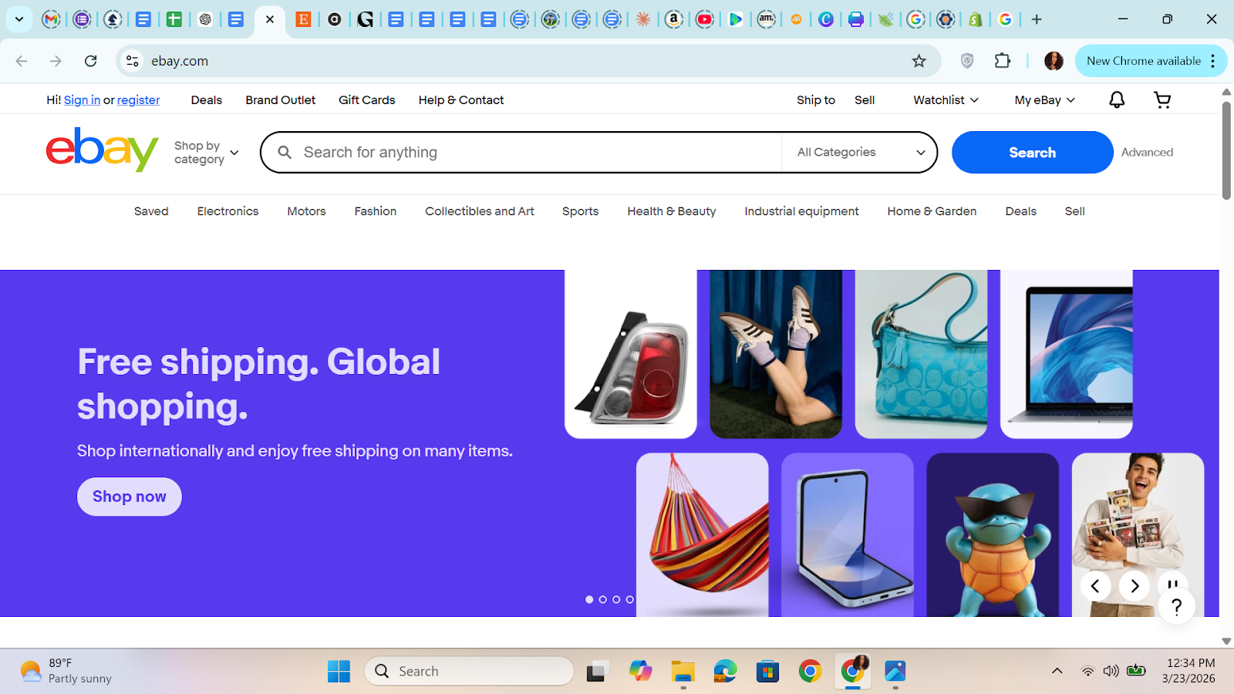Switch to the ChatGPT tab
This screenshot has height=694, width=1234.
click(205, 19)
